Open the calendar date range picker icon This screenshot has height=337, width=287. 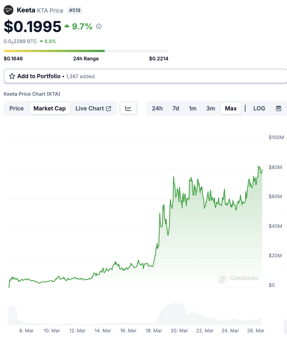[279, 108]
